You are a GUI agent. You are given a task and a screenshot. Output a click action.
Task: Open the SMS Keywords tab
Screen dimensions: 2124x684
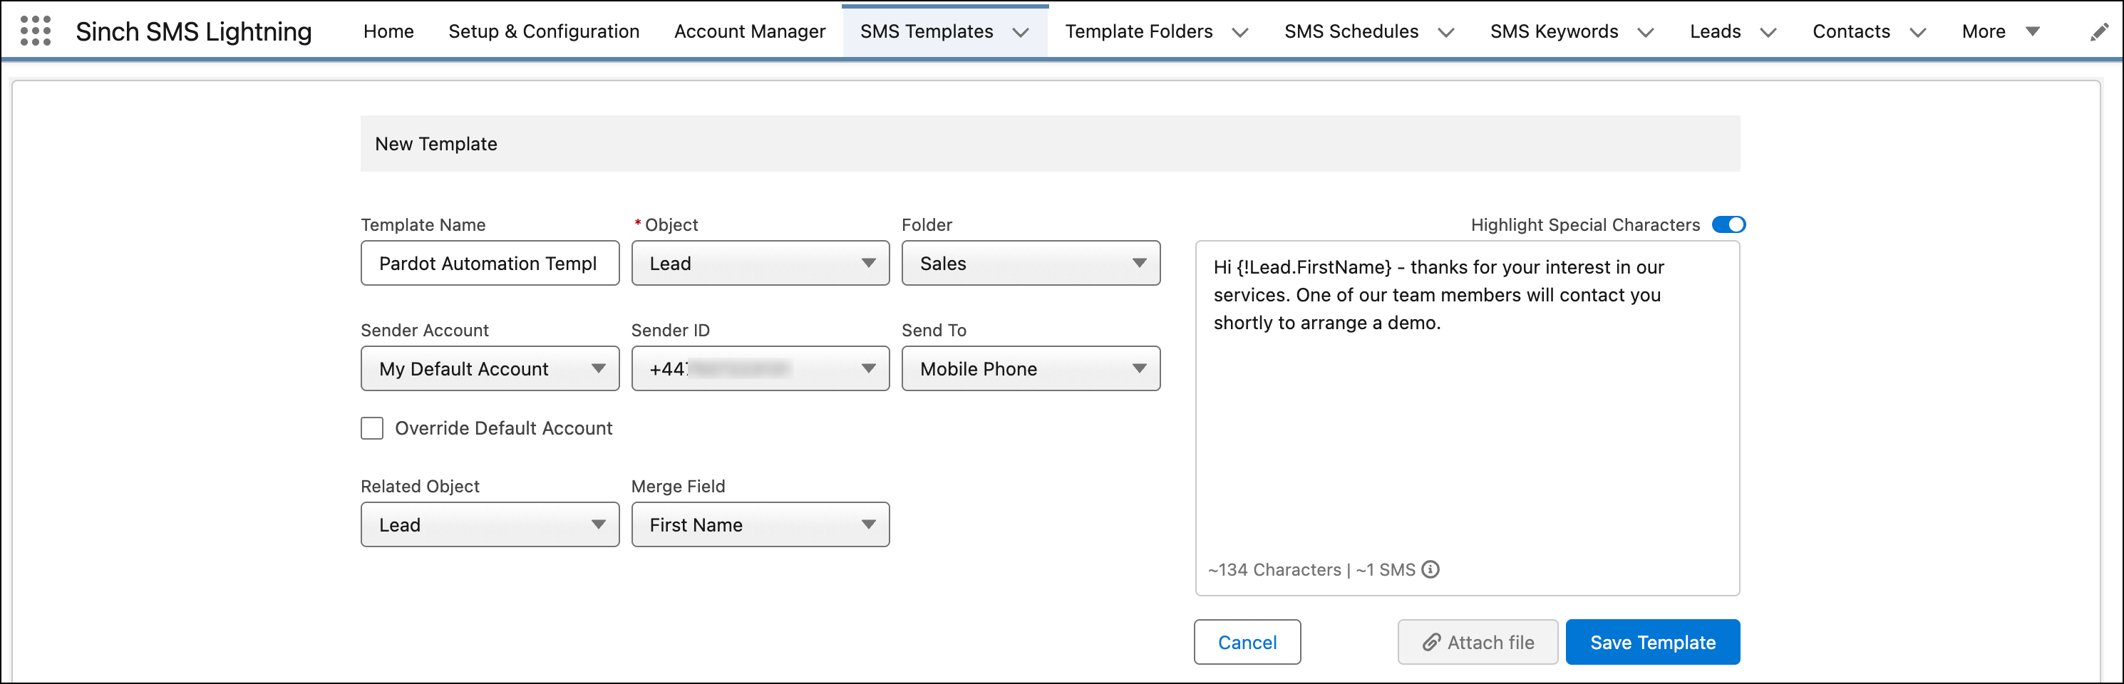click(1553, 31)
